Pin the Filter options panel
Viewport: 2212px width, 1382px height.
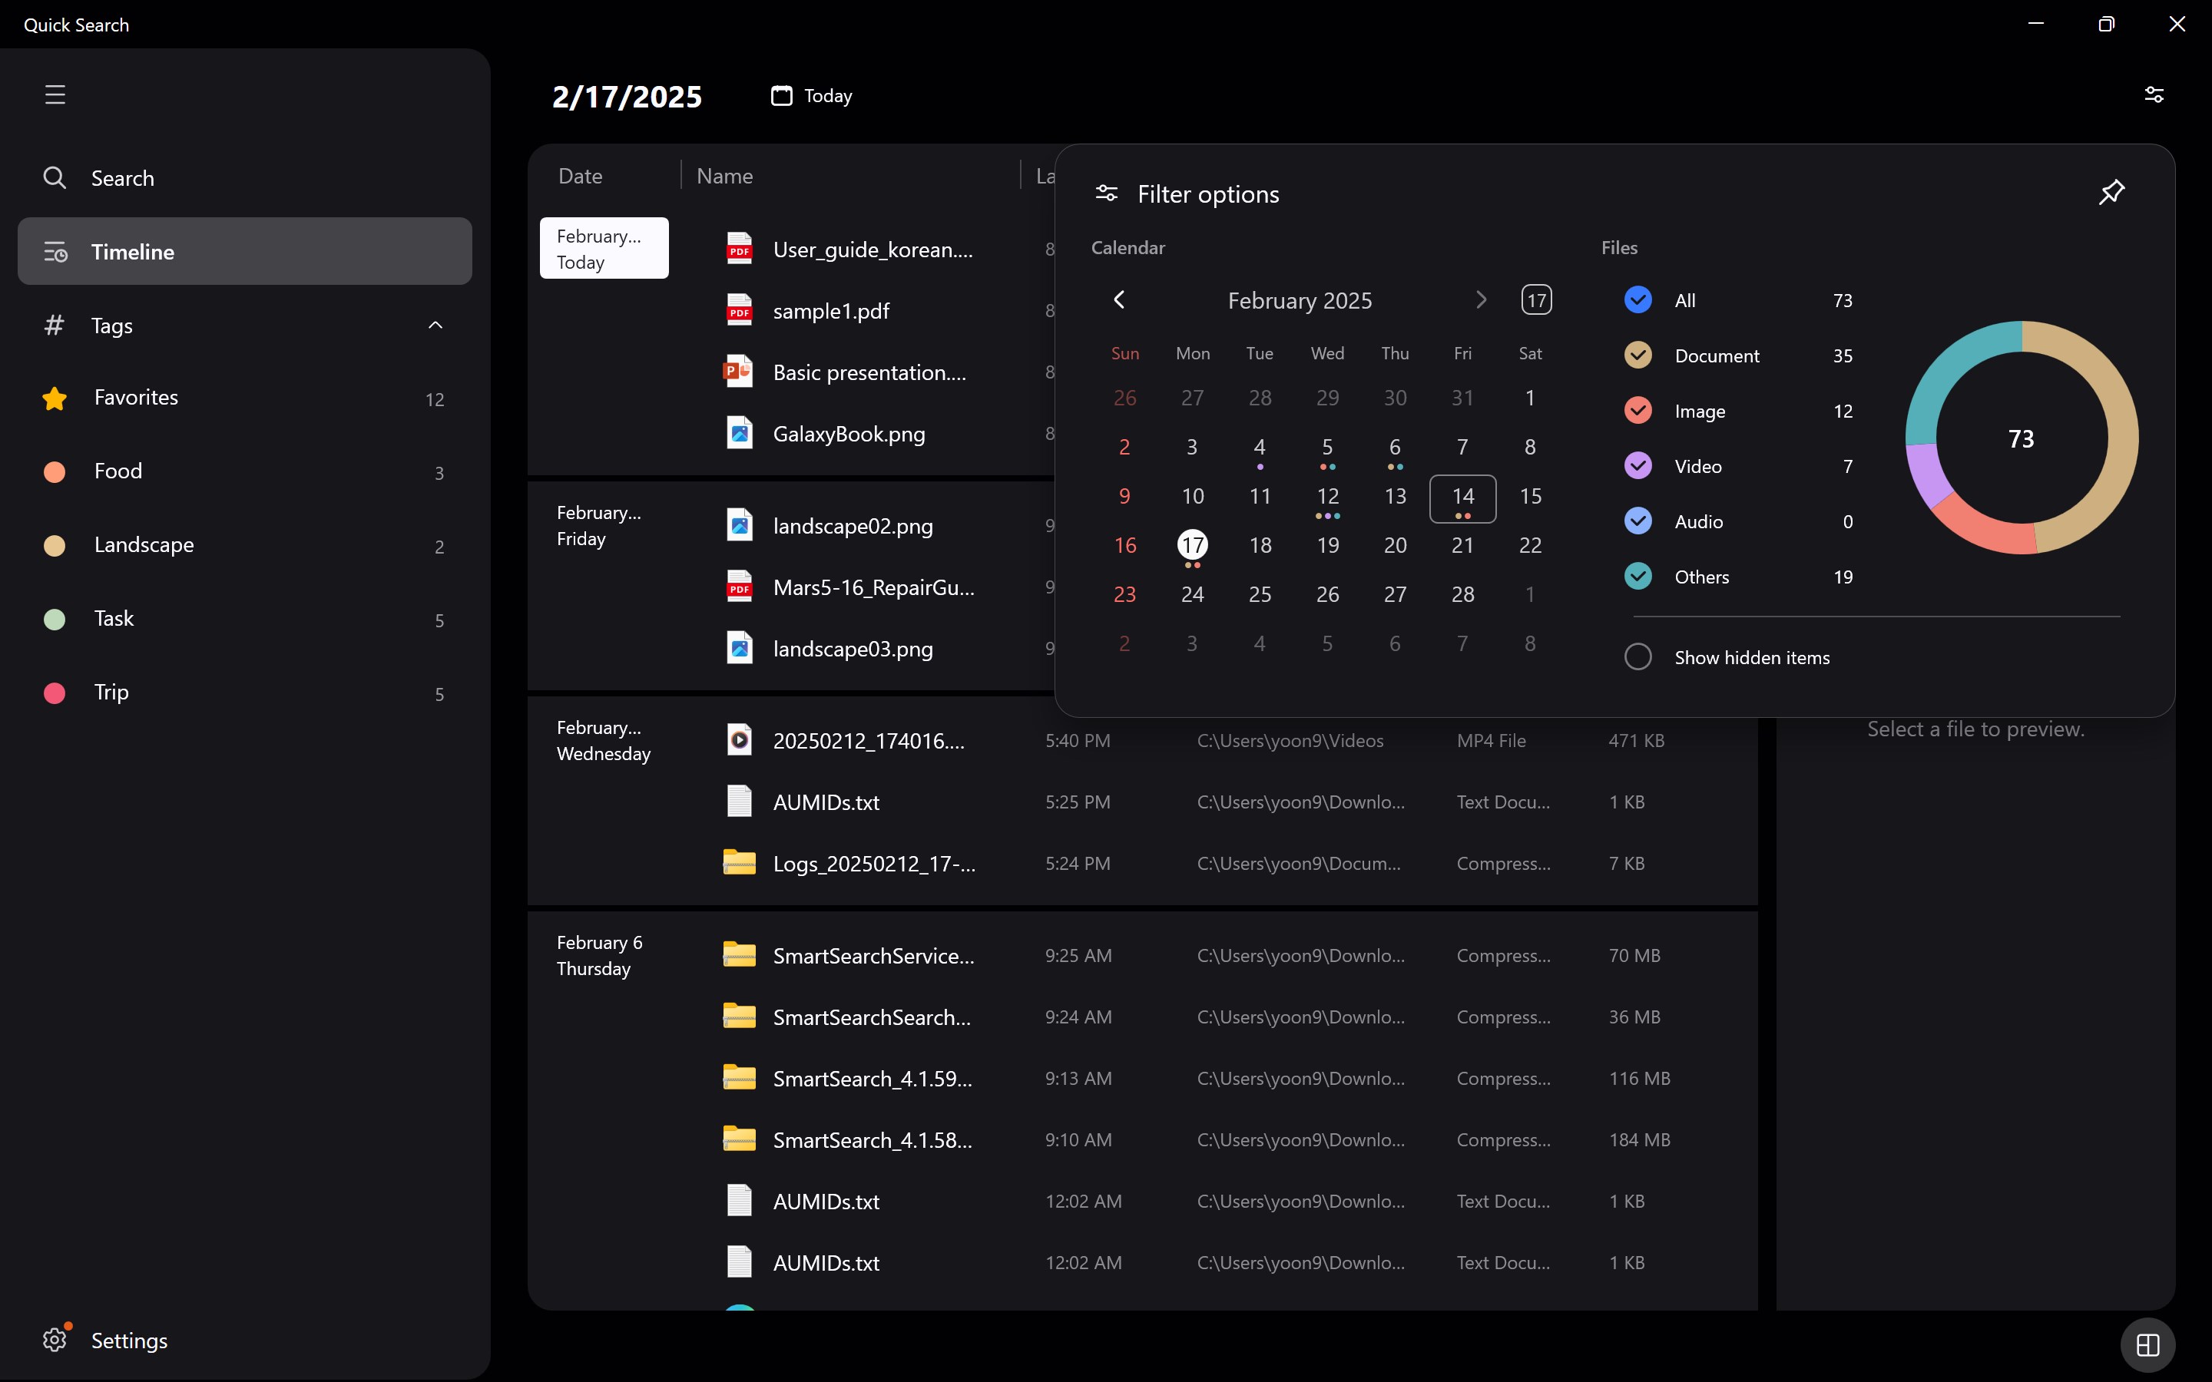(2111, 193)
